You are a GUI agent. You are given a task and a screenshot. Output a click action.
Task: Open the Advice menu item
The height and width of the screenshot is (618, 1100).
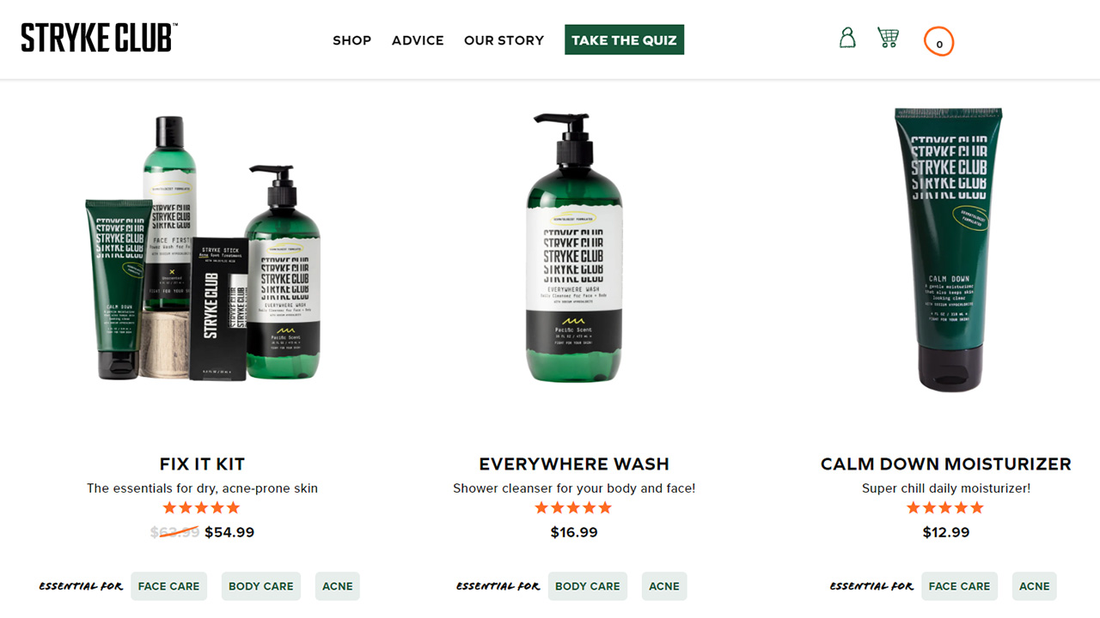[x=418, y=40]
